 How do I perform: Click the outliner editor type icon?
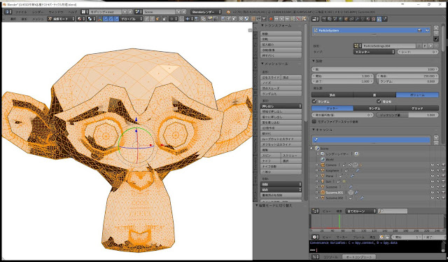coord(315,211)
